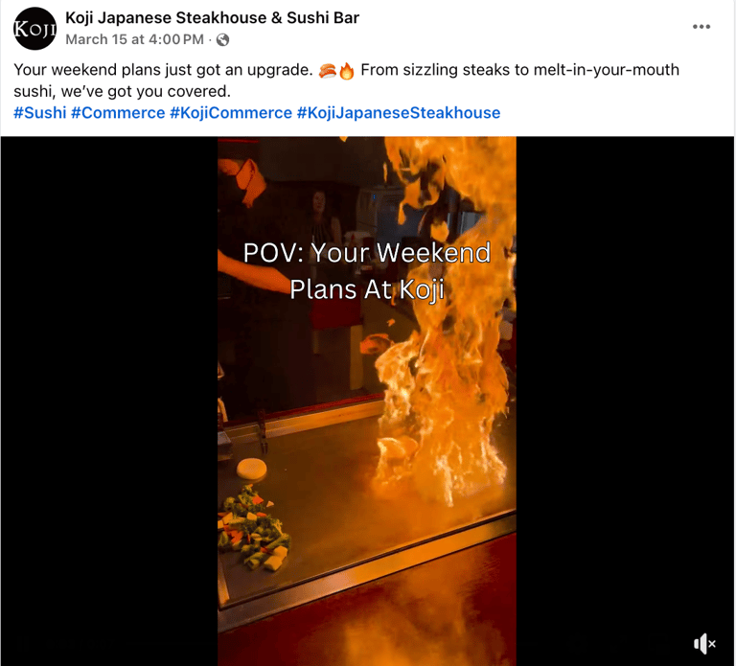Click the black area right of video

(x=625, y=385)
